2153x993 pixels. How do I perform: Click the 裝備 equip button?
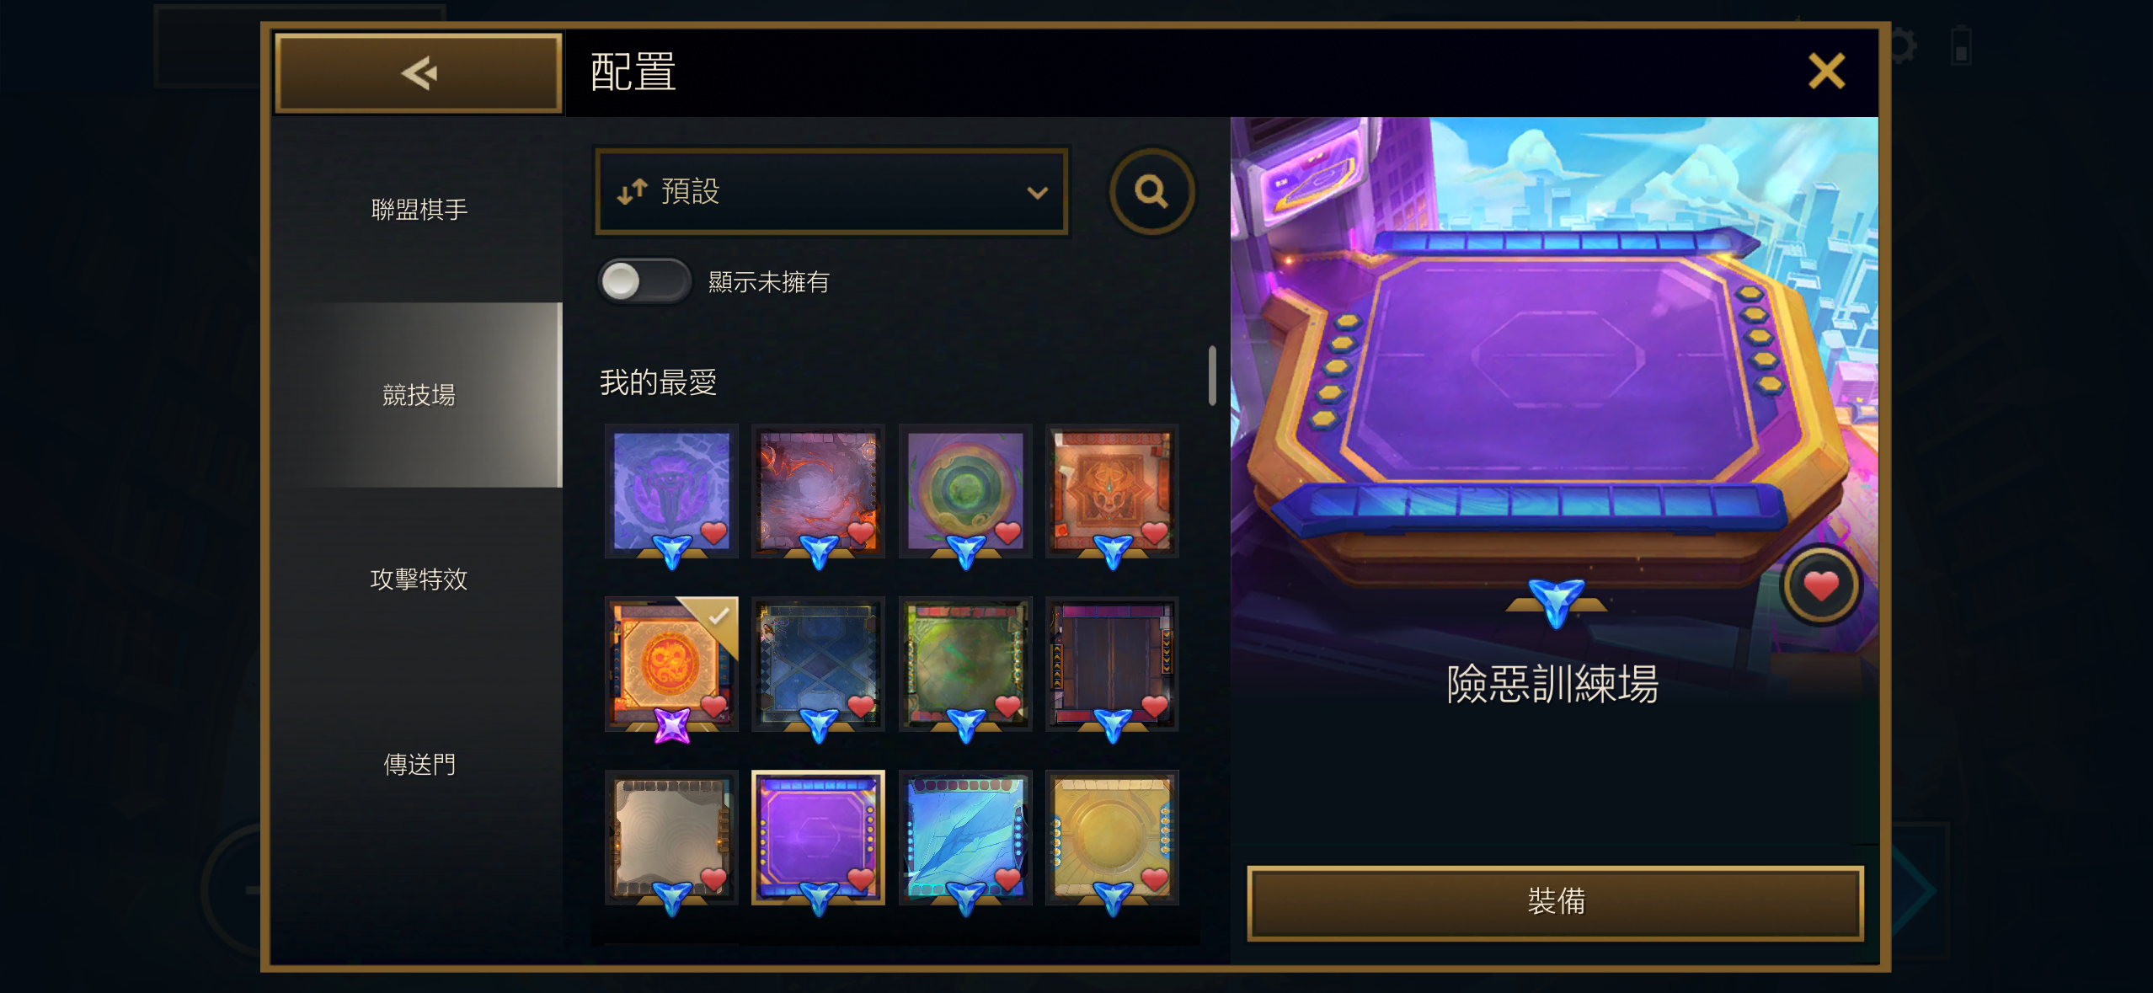tap(1555, 902)
